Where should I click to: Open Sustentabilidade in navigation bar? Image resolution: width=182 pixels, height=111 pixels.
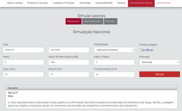click(x=104, y=3)
